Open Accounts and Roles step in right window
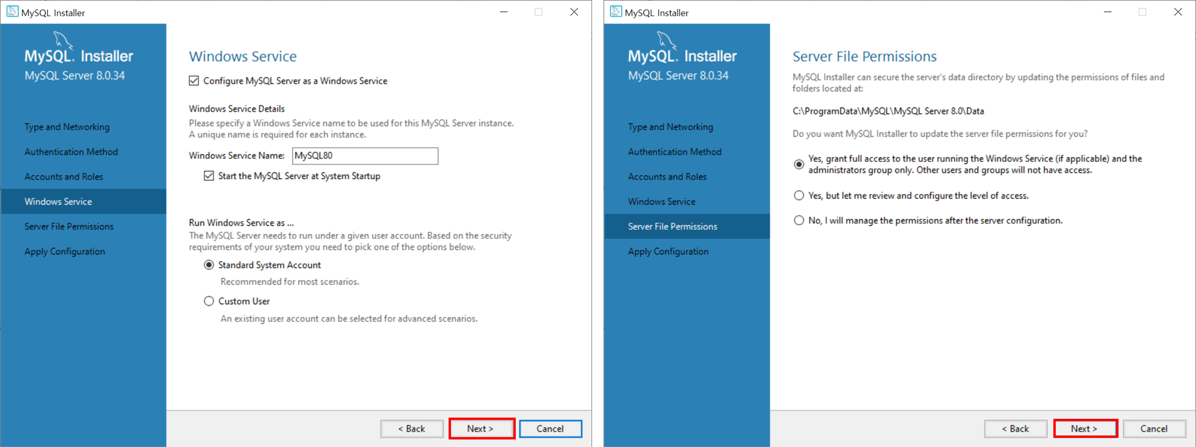 tap(667, 177)
